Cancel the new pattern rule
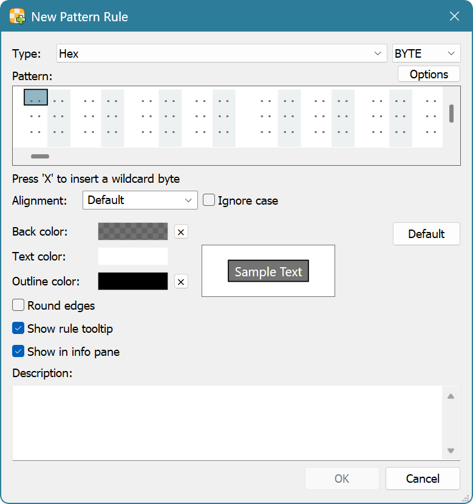473x504 pixels. click(423, 478)
